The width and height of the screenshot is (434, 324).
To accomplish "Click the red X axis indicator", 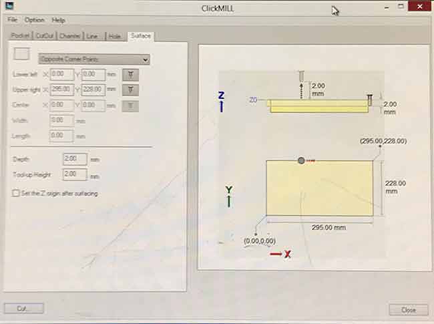I will pyautogui.click(x=280, y=254).
